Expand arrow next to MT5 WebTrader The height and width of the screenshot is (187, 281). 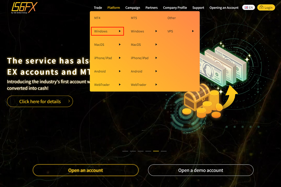pyautogui.click(x=156, y=85)
